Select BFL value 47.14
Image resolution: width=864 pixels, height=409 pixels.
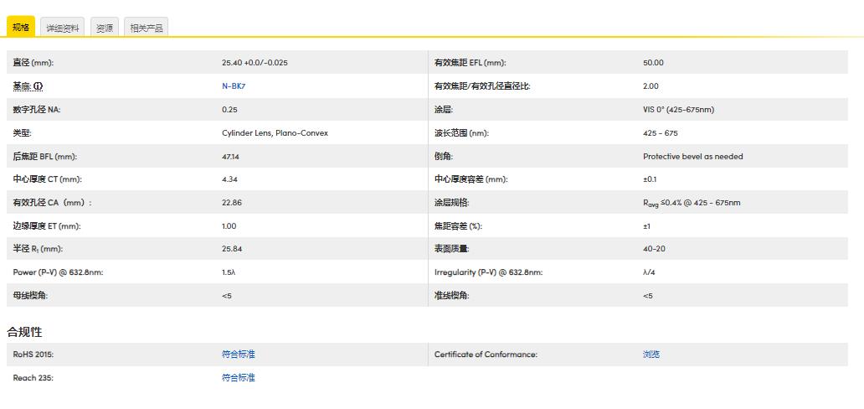(230, 156)
